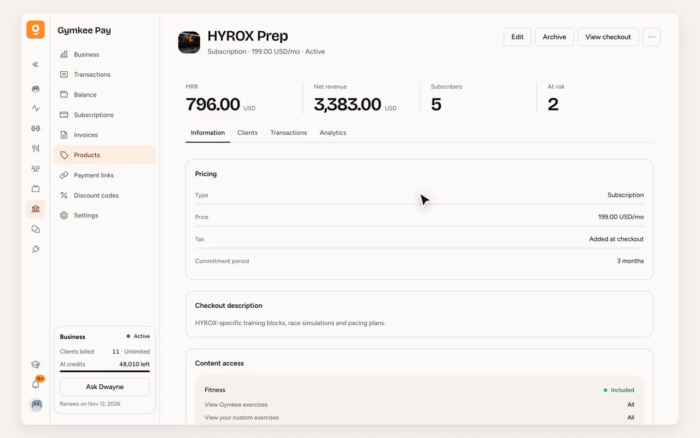Viewport: 700px width, 438px height.
Task: Open the avatar icon above the activity pulse icon
Action: click(36, 89)
